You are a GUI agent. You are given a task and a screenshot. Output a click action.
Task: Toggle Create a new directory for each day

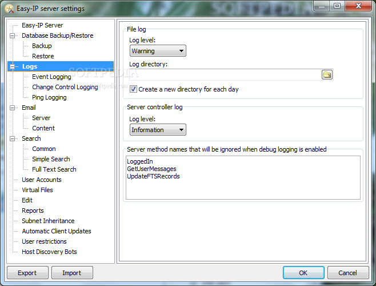(133, 89)
